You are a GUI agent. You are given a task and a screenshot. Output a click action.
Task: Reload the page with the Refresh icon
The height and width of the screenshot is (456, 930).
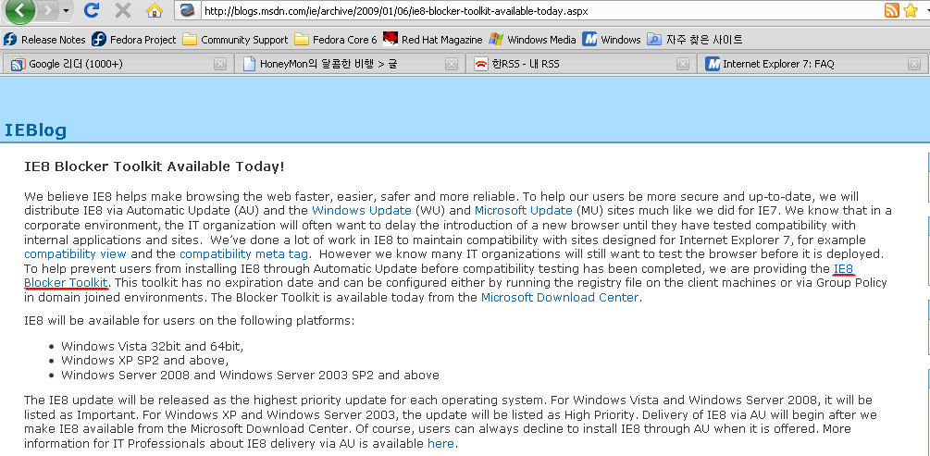click(x=92, y=10)
